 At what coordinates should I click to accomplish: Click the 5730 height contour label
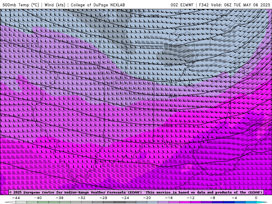(168, 143)
